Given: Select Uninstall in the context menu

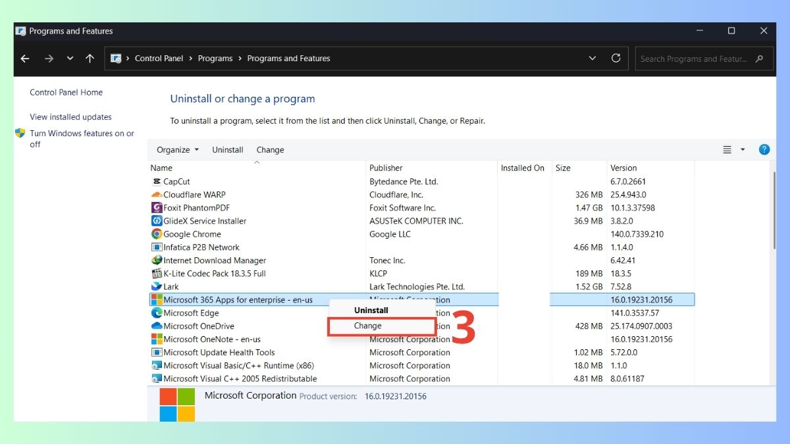Looking at the screenshot, I should (371, 310).
